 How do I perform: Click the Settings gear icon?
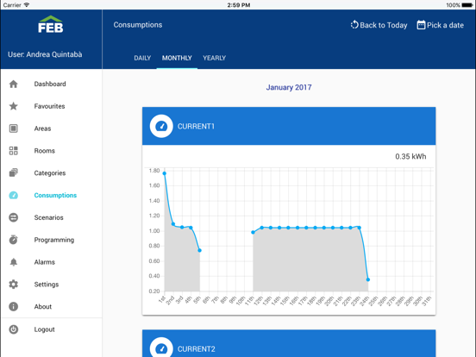(13, 285)
